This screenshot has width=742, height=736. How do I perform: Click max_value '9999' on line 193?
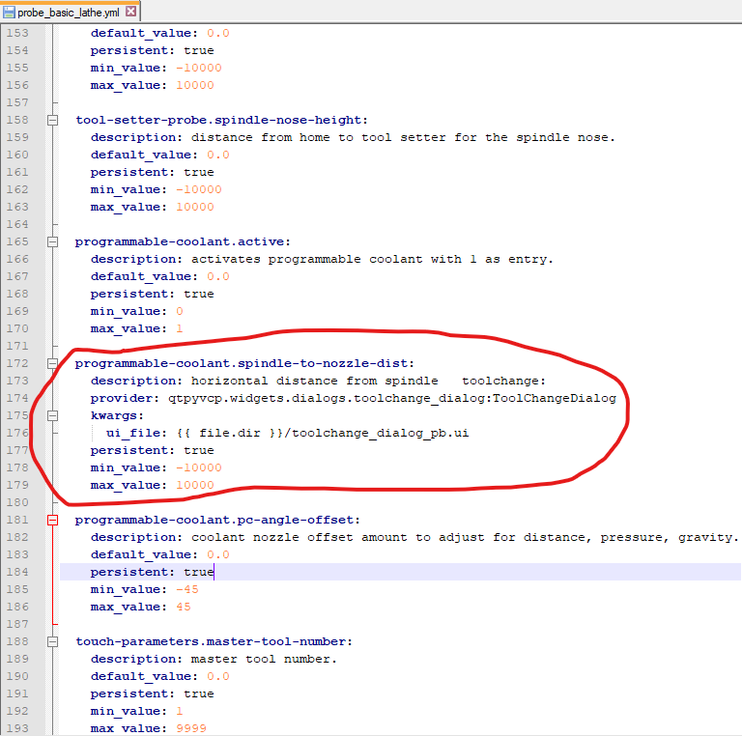(191, 728)
